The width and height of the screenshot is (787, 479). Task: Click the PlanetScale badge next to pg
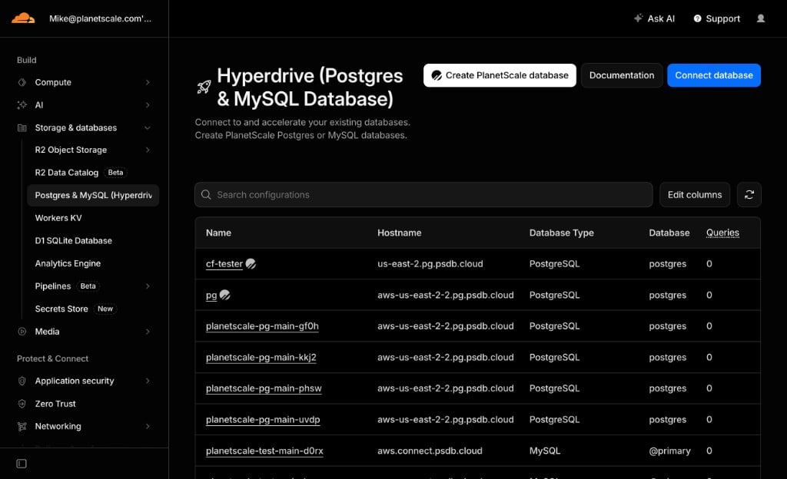pyautogui.click(x=225, y=295)
